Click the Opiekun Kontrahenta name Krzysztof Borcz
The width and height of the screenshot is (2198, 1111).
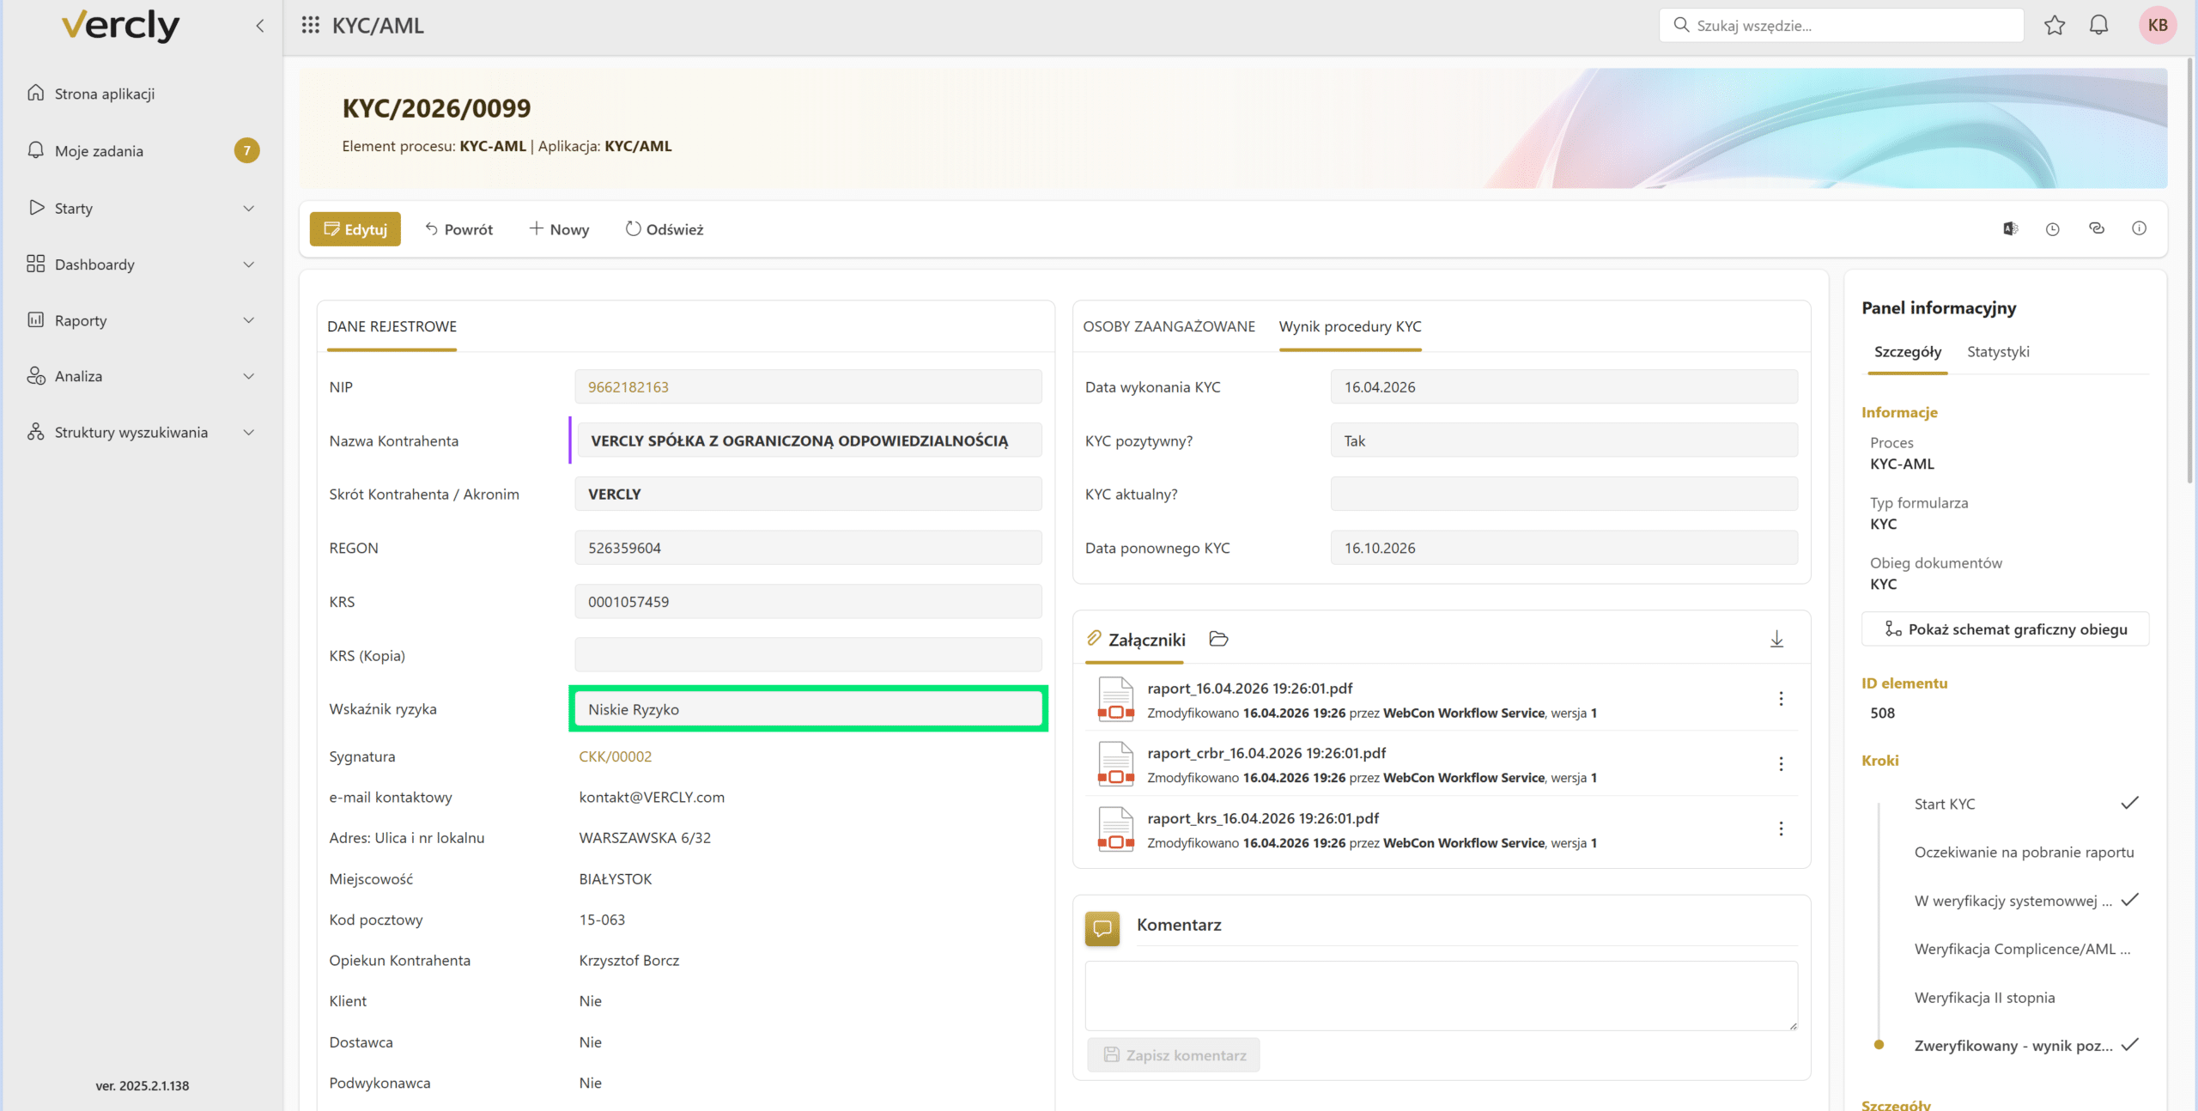tap(629, 961)
